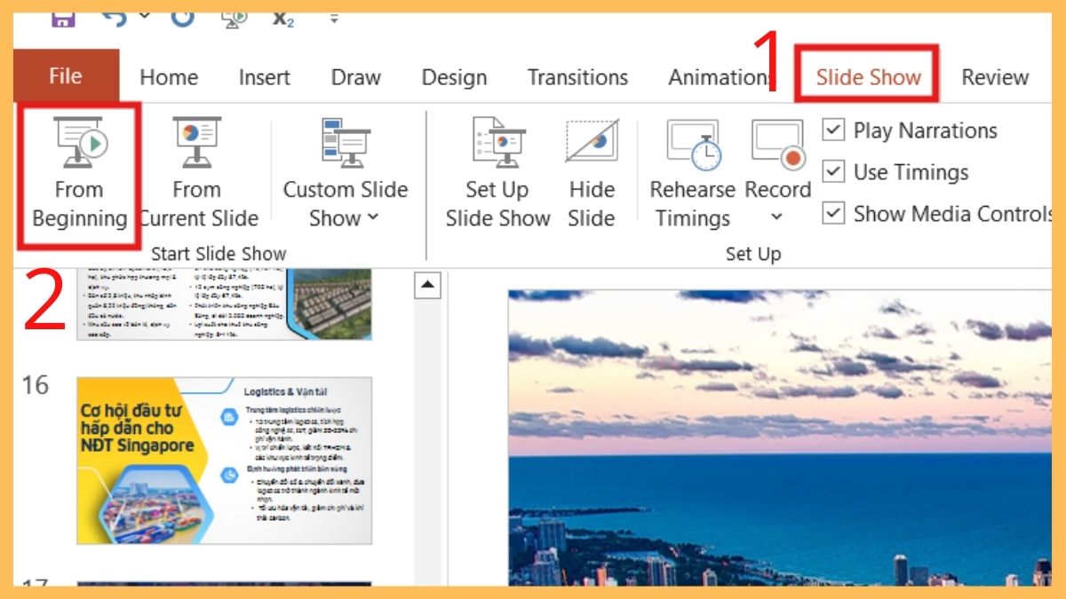Image resolution: width=1066 pixels, height=599 pixels.
Task: Switch to the Insert tab
Action: click(264, 77)
